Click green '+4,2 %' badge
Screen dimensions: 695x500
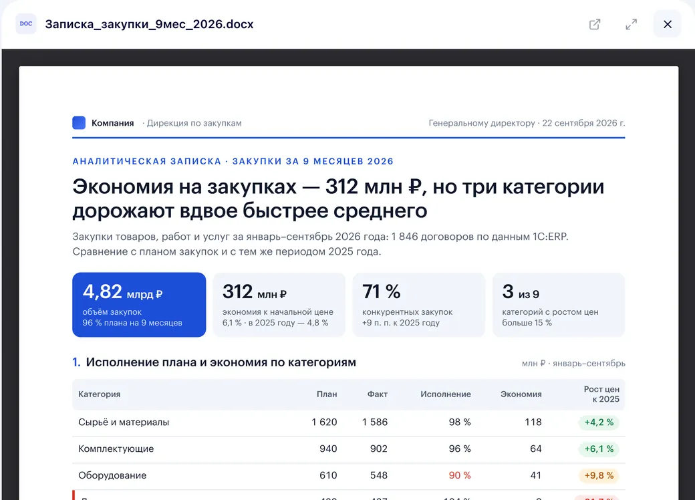(599, 422)
